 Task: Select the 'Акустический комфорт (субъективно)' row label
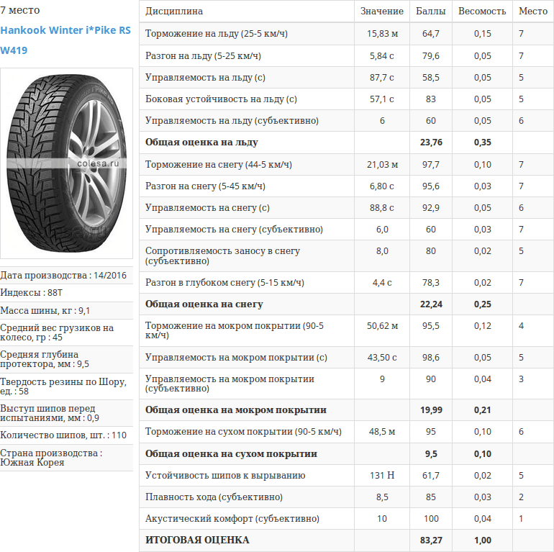(232, 519)
